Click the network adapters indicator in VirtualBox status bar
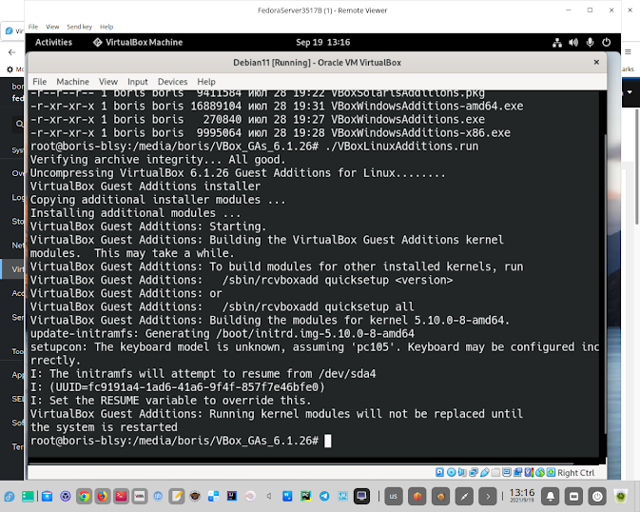This screenshot has height=512, width=640. tap(473, 472)
